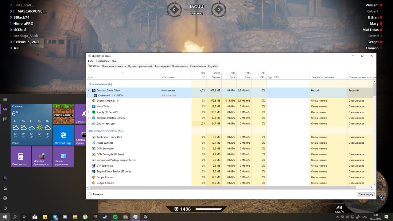Image resolution: width=393 pixels, height=221 pixels.
Task: Click the taskbar search magnifier icon
Action: click(15, 217)
